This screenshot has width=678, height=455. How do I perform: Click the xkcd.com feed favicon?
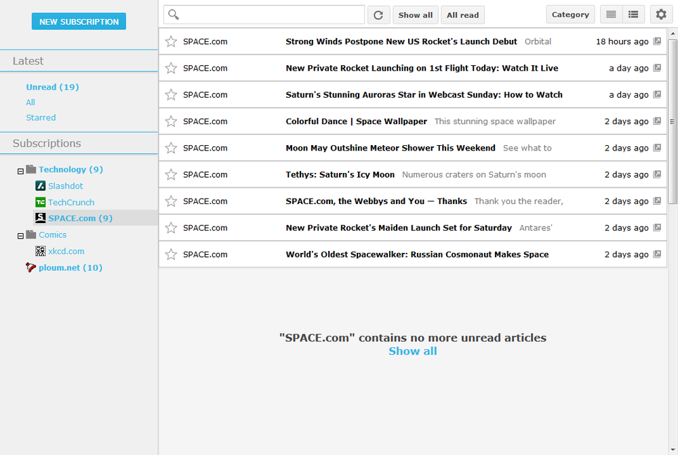pyautogui.click(x=39, y=251)
